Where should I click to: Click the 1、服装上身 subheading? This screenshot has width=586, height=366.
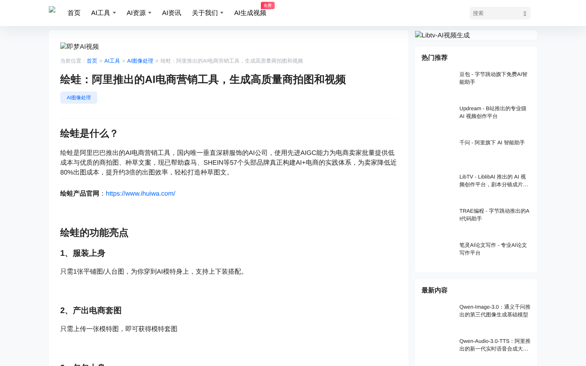(x=83, y=253)
